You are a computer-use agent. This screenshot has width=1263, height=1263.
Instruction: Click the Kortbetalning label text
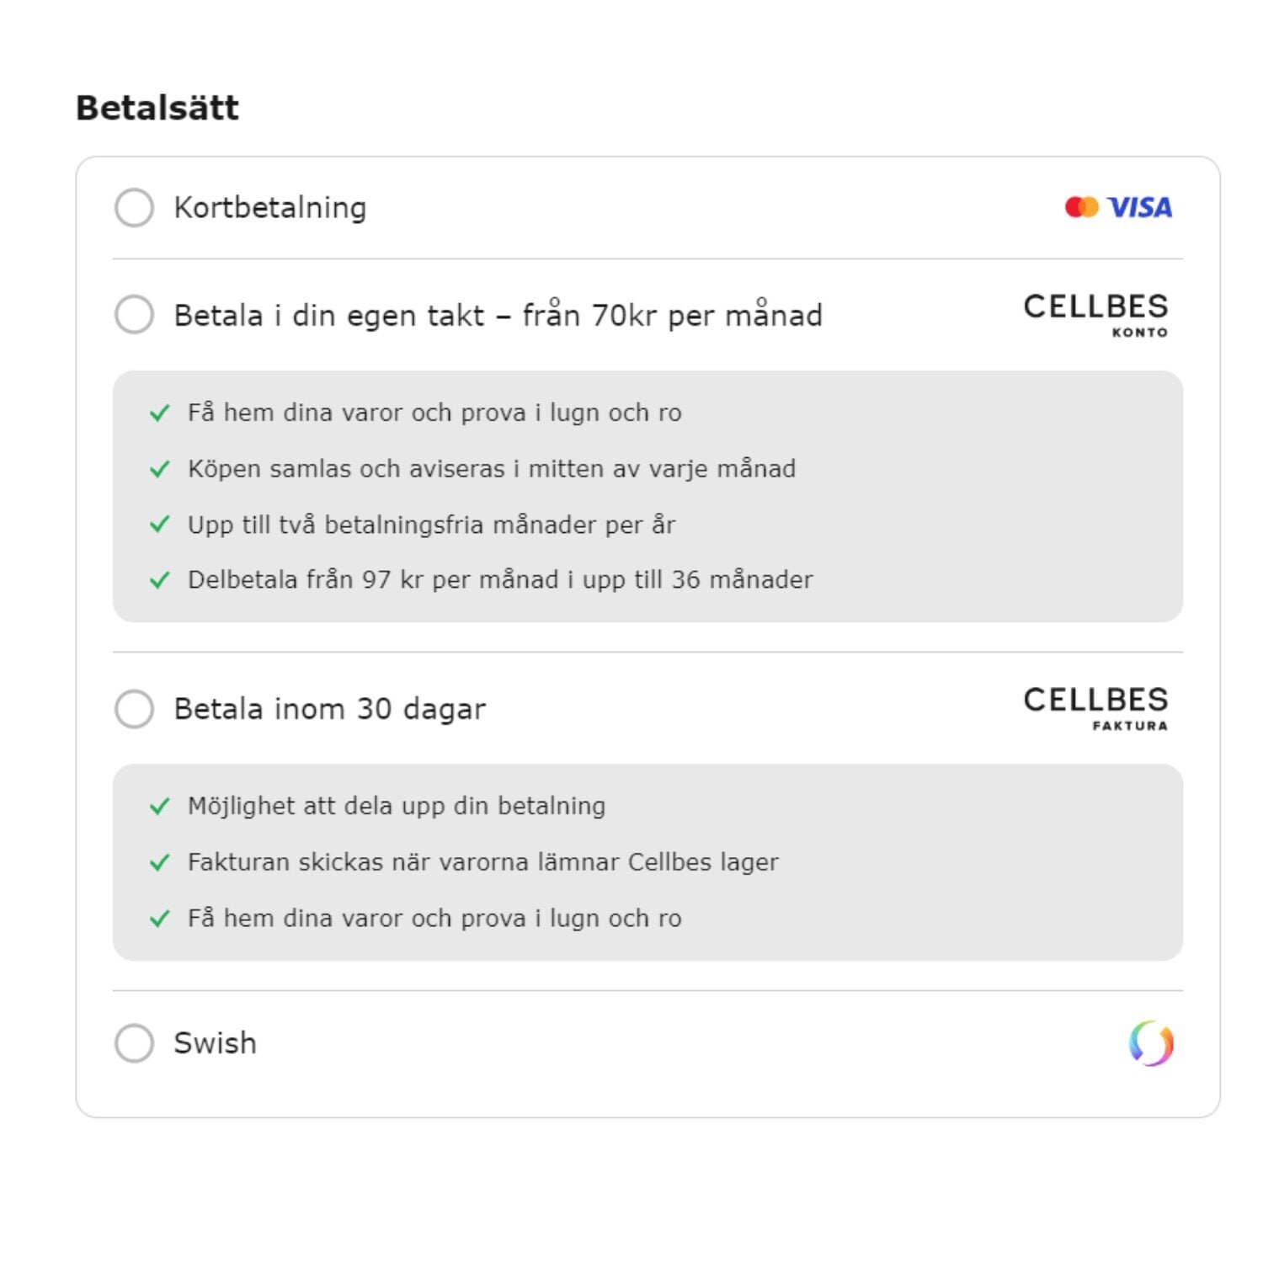click(x=270, y=208)
